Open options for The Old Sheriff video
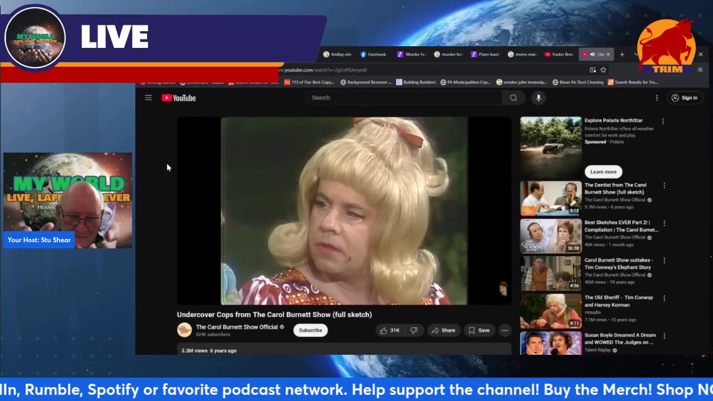This screenshot has width=713, height=401. click(664, 298)
